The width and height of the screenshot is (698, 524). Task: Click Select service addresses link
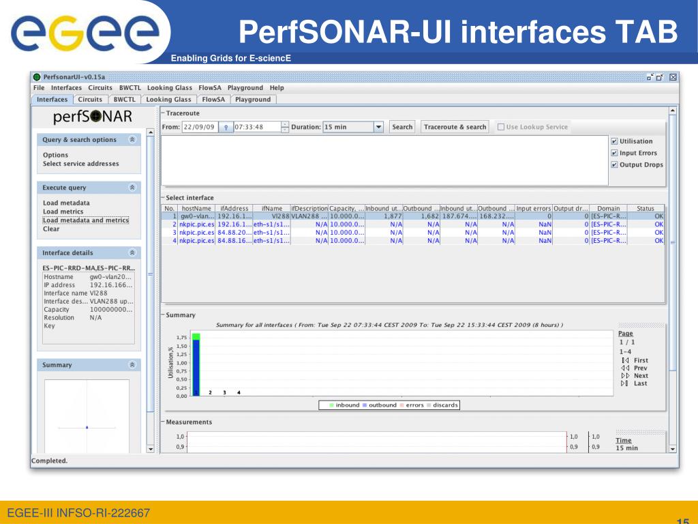pos(81,164)
